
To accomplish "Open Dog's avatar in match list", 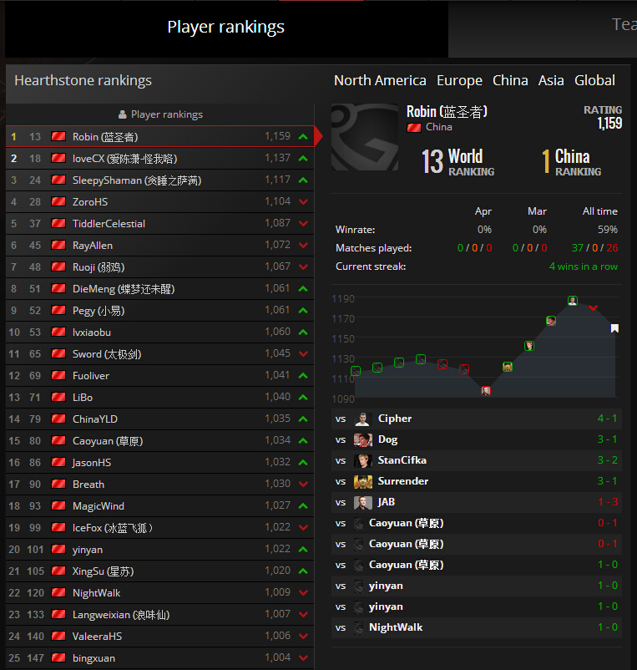I will point(362,439).
